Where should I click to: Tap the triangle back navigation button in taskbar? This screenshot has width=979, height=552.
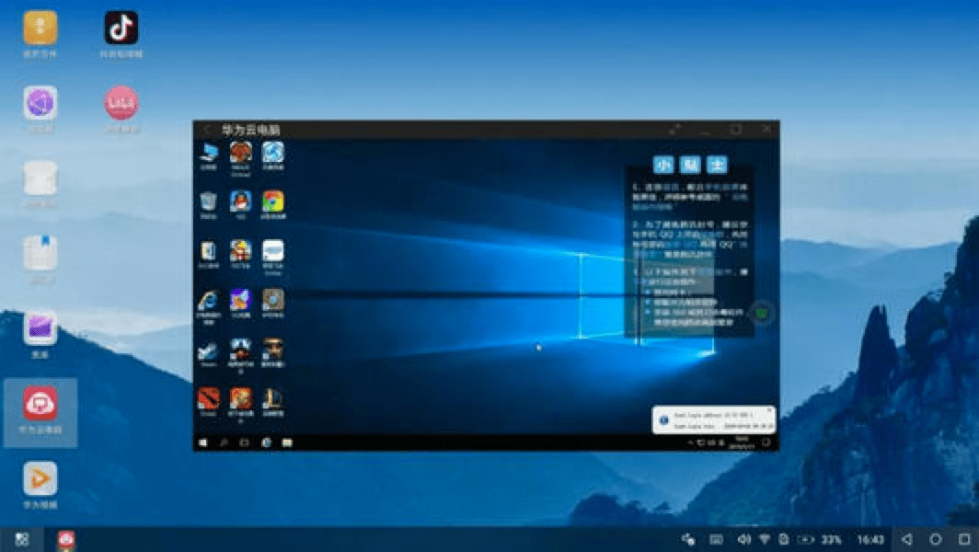[x=906, y=539]
